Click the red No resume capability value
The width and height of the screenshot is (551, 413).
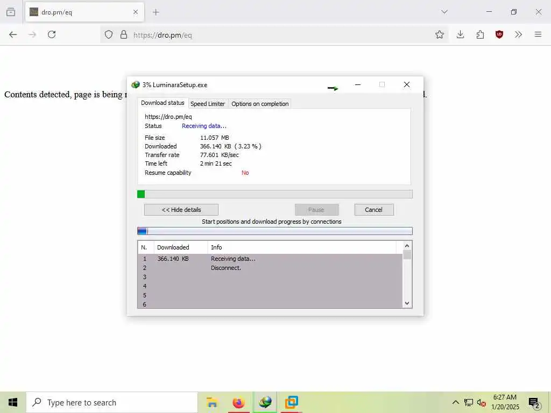[245, 173]
